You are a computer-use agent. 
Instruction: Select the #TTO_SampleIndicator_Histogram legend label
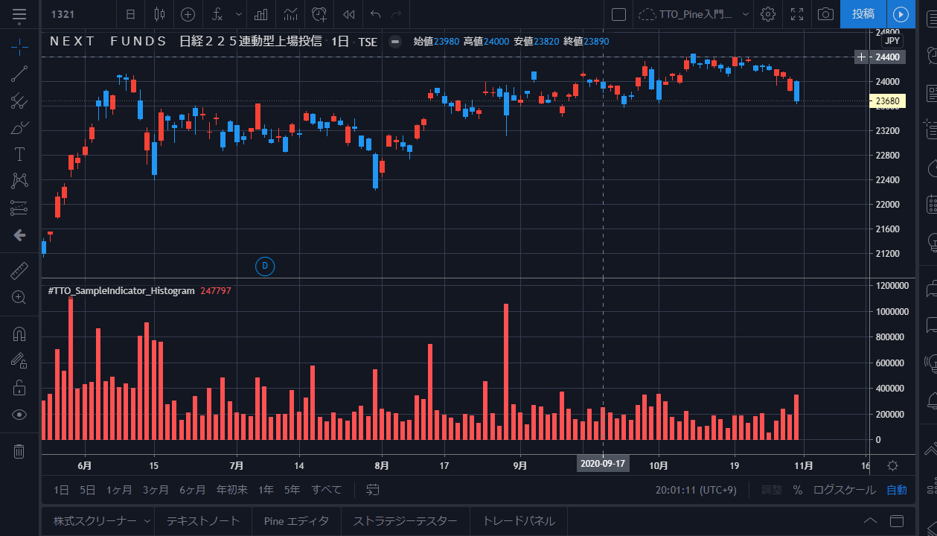[121, 290]
